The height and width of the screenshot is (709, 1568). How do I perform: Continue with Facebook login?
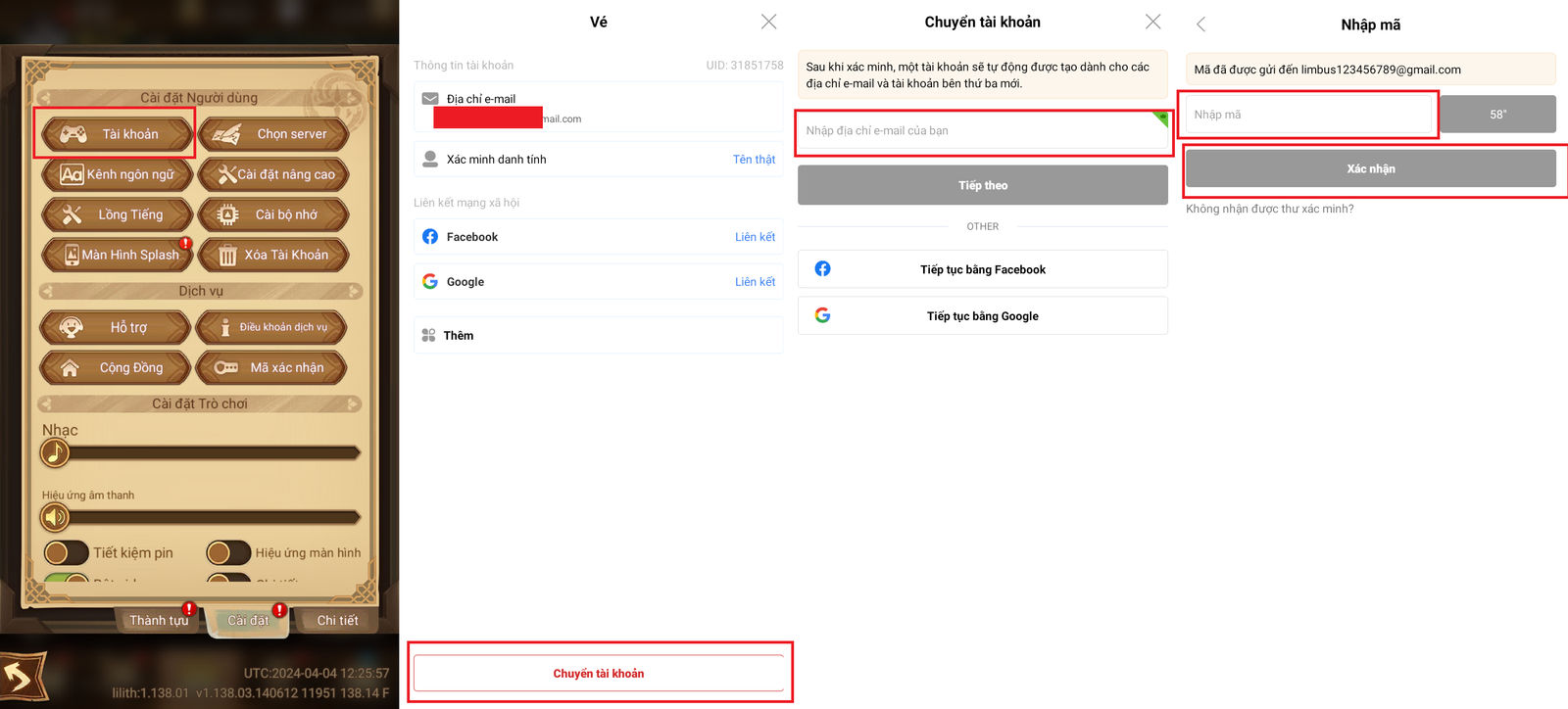point(982,269)
